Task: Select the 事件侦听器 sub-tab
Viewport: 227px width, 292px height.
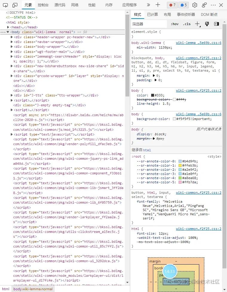Action: click(x=186, y=15)
